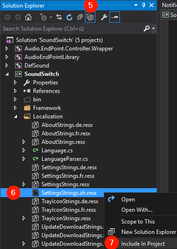Open the Pending Changes Filter dropdown arrow
177x249 pixels.
point(51,17)
